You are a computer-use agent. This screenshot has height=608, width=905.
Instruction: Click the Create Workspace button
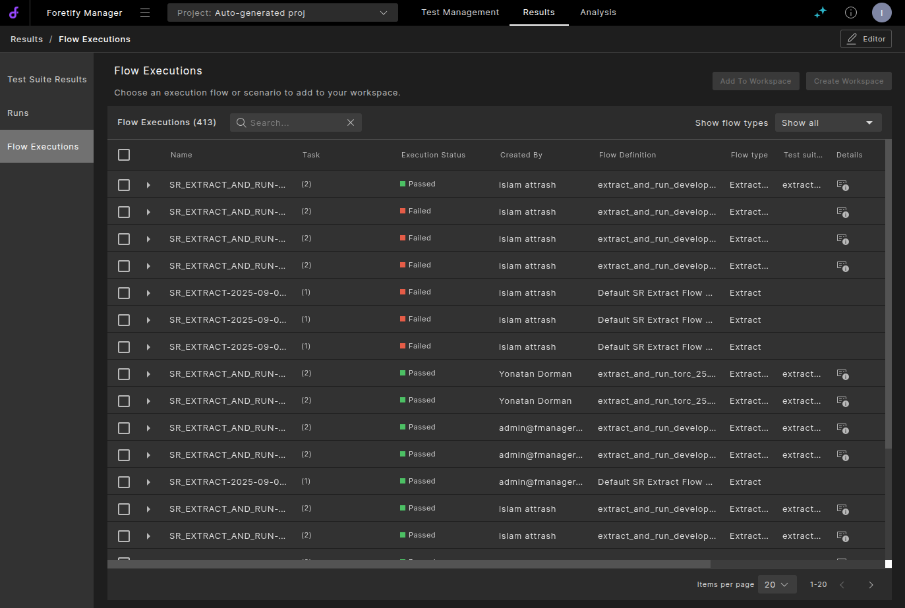(848, 81)
